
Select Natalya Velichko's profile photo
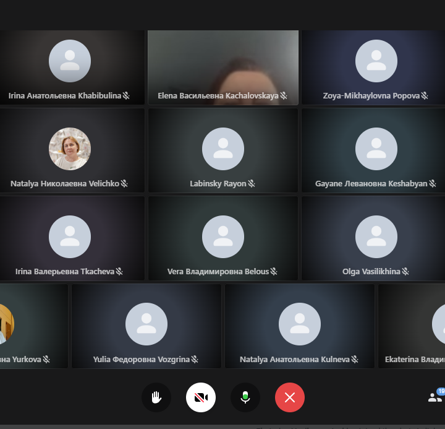point(70,149)
